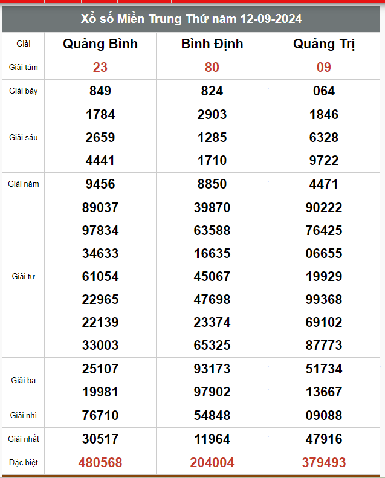Select third prize number 93173

212,369
